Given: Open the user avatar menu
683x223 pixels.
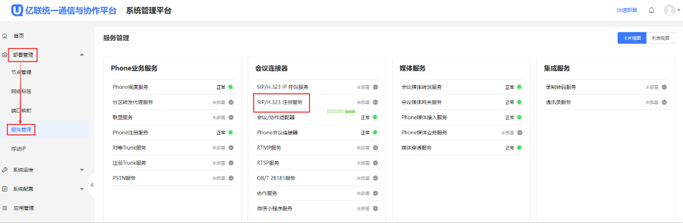Looking at the screenshot, I should tap(669, 10).
